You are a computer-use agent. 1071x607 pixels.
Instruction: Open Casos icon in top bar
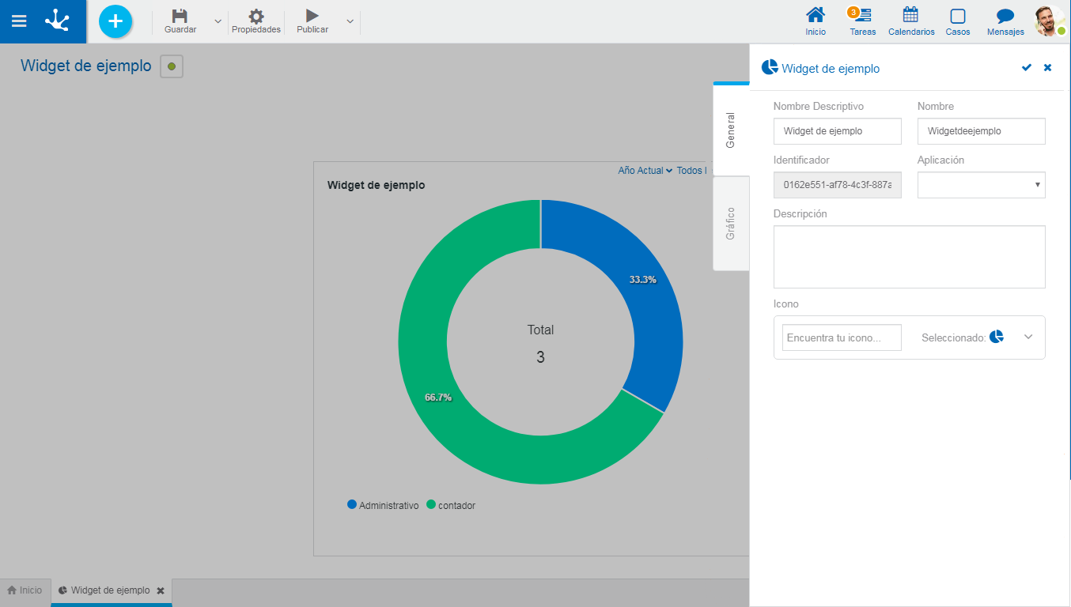point(958,21)
